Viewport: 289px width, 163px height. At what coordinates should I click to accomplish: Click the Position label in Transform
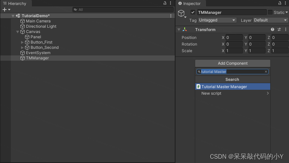pyautogui.click(x=189, y=38)
